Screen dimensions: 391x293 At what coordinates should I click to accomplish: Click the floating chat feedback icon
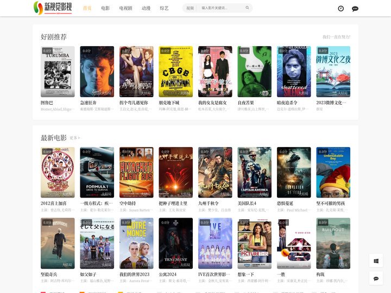click(x=376, y=278)
